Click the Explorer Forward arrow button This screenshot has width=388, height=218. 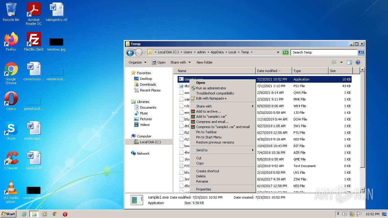point(139,52)
